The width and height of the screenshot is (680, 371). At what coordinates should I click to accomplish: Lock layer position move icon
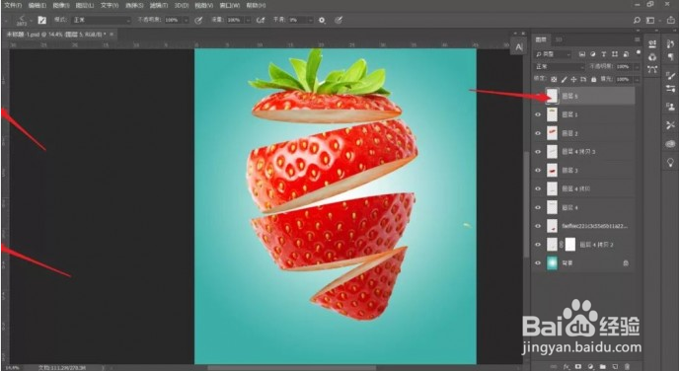click(573, 79)
